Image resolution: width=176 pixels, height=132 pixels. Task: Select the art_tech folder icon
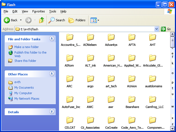point(111,78)
